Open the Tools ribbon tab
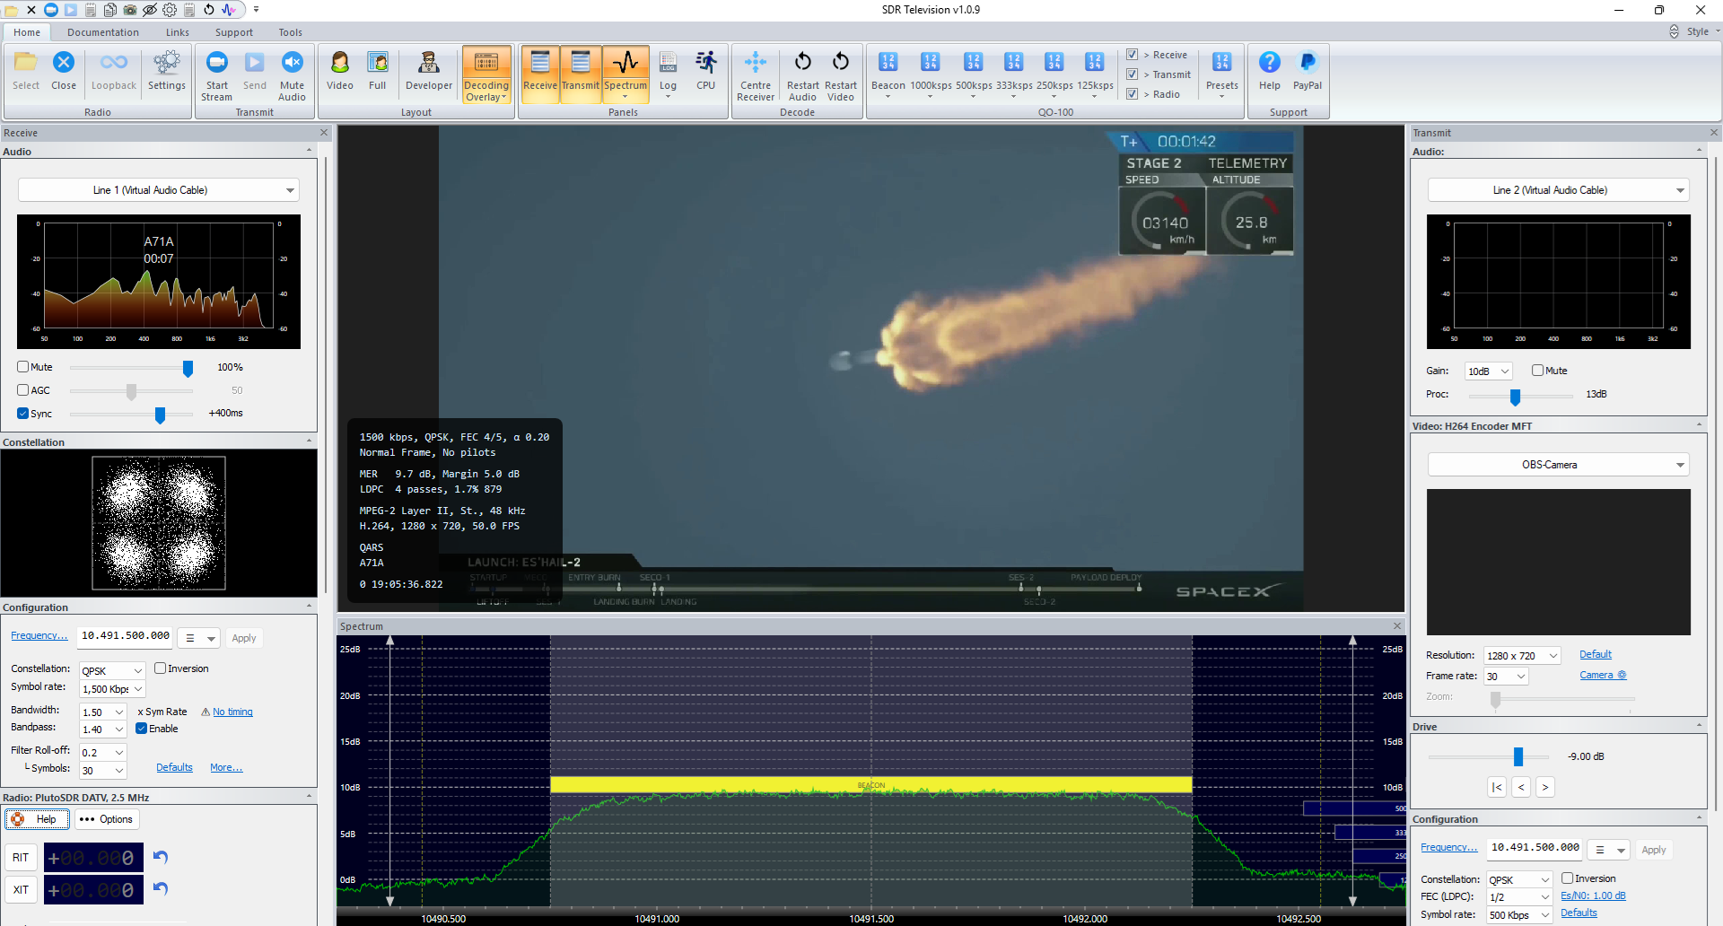Viewport: 1723px width, 926px height. pyautogui.click(x=290, y=32)
